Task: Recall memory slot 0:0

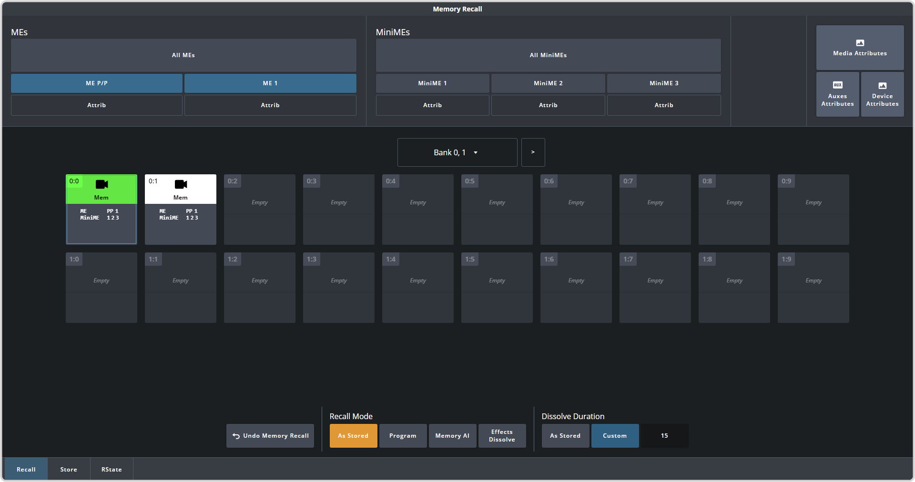Action: pyautogui.click(x=102, y=210)
